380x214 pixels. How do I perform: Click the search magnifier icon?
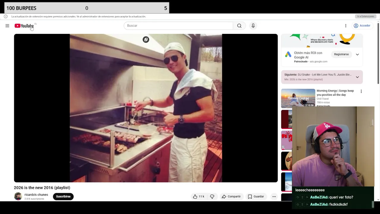coord(239,26)
